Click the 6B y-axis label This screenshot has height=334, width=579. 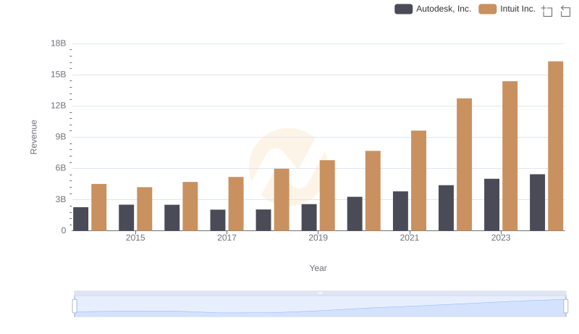pos(61,168)
